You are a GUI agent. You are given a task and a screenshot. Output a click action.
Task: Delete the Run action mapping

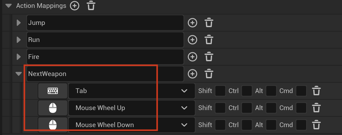coord(209,40)
